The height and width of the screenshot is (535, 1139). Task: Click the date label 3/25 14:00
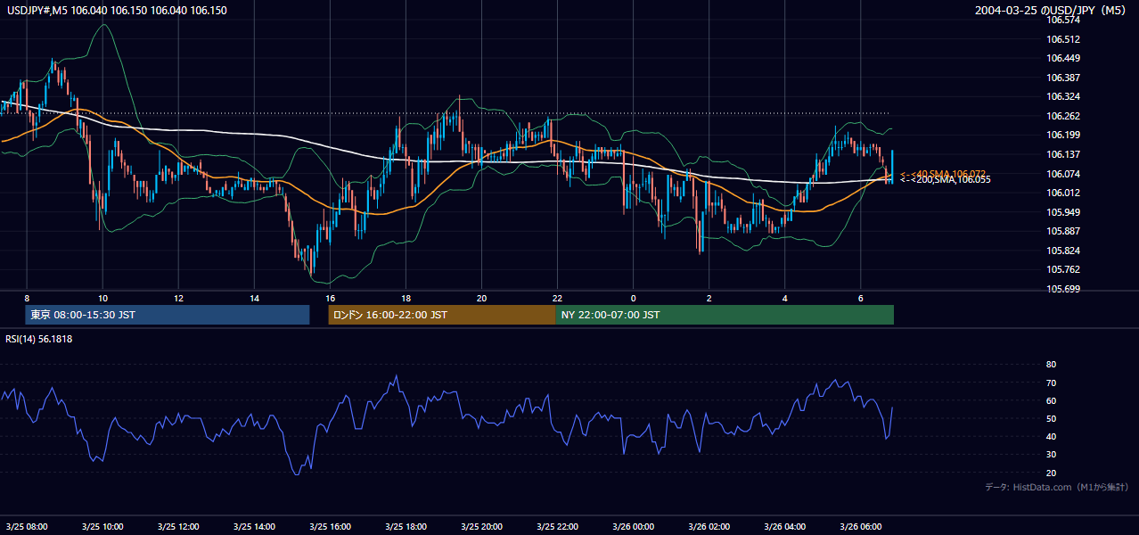[x=255, y=526]
